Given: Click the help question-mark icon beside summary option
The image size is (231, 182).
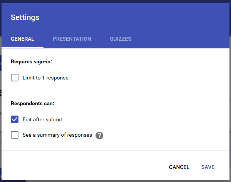Looking at the screenshot, I should 99,136.
